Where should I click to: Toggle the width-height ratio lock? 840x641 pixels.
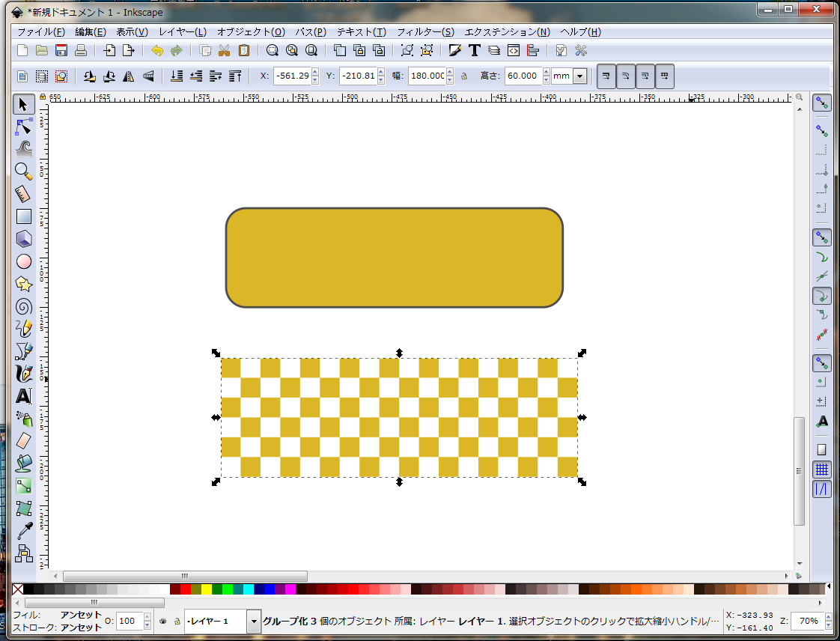point(464,76)
